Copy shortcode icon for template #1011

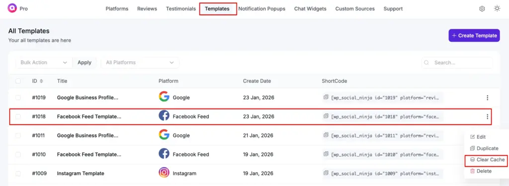click(x=326, y=135)
